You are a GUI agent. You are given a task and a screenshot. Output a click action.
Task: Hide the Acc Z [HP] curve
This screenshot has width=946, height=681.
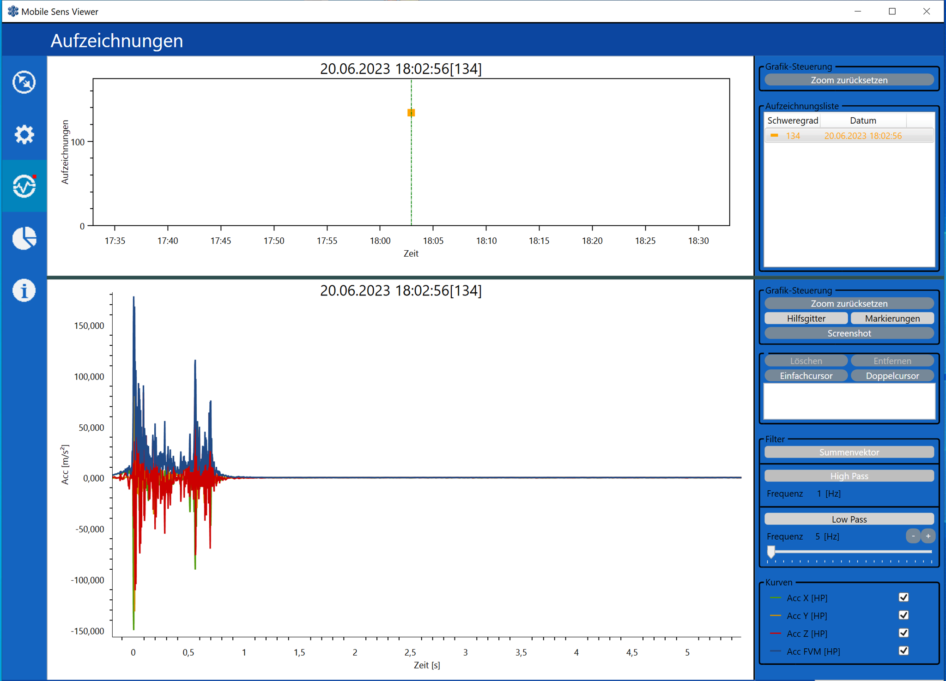click(904, 633)
